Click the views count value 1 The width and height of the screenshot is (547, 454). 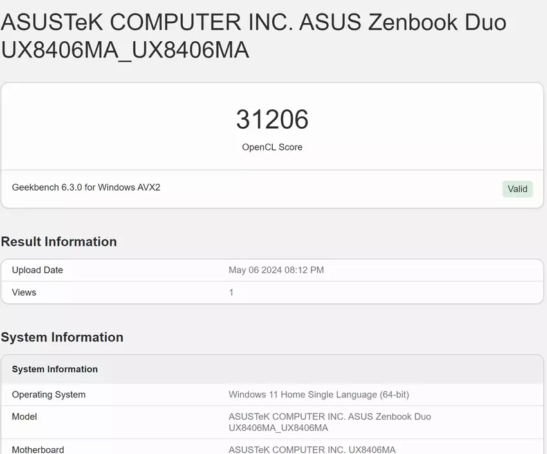pyautogui.click(x=231, y=292)
